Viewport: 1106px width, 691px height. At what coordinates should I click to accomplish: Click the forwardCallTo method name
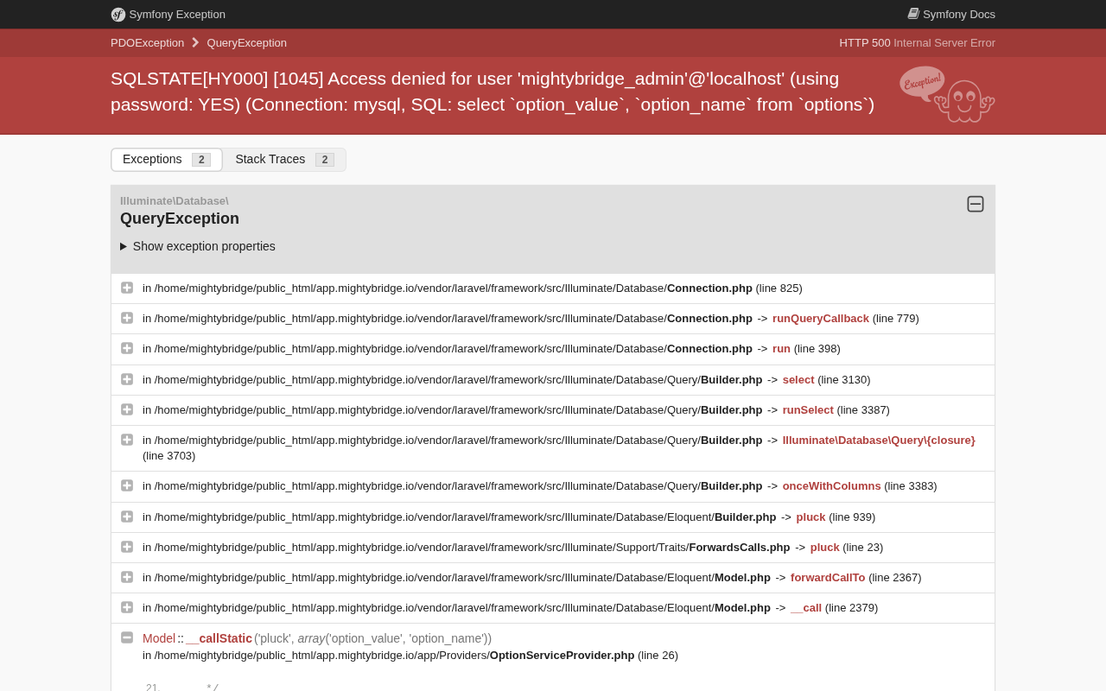pos(828,578)
